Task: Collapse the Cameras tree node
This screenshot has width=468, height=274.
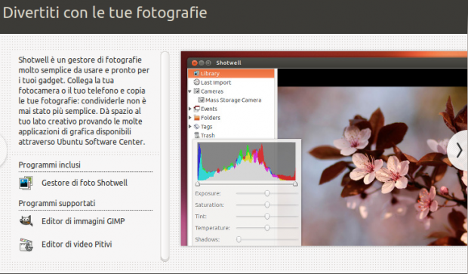Action: click(x=189, y=91)
